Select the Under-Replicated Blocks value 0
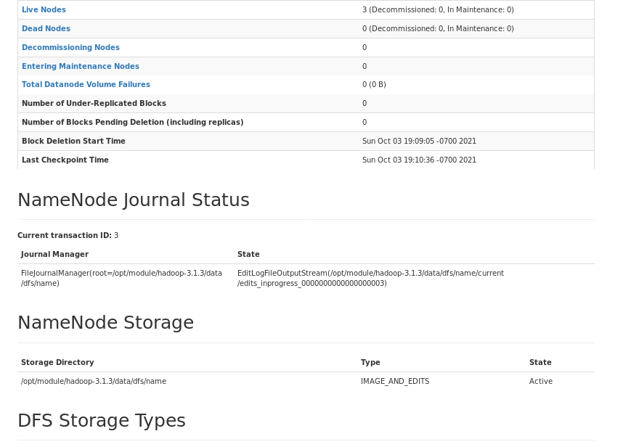Viewport: 639px width, 447px height. (x=365, y=103)
